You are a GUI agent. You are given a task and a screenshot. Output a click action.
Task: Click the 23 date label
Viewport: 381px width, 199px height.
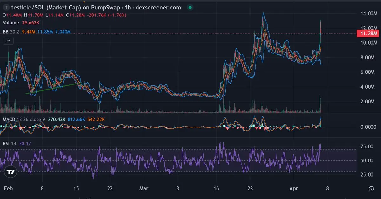[x=250, y=188]
